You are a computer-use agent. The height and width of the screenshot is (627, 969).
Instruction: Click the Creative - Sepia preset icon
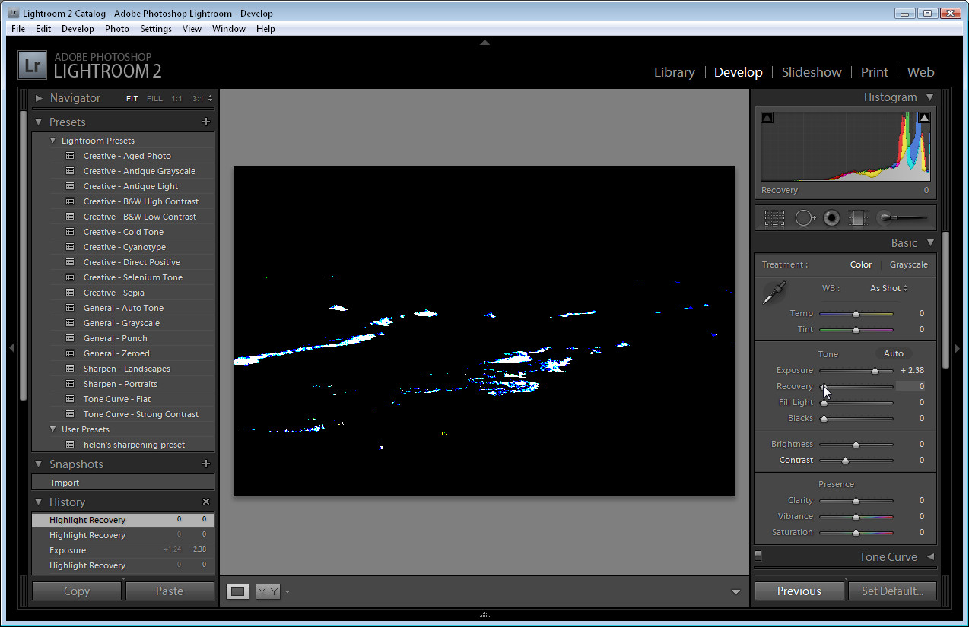tap(70, 293)
